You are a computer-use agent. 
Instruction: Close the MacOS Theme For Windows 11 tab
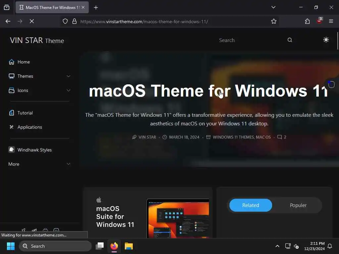tap(83, 7)
